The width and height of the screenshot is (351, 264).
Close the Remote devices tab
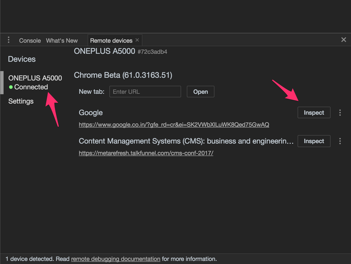click(137, 40)
